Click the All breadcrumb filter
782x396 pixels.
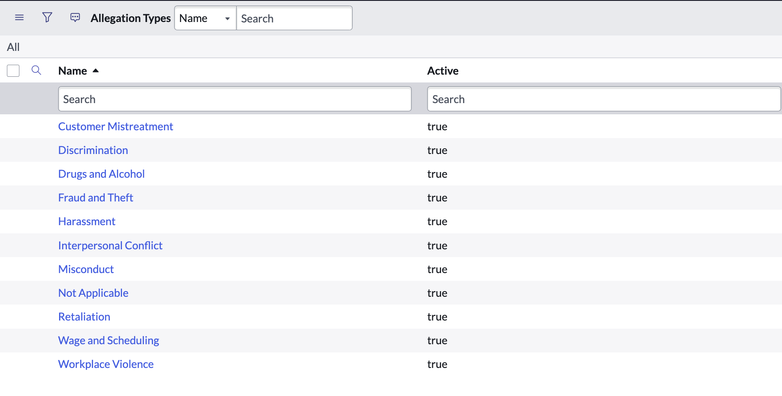tap(13, 47)
